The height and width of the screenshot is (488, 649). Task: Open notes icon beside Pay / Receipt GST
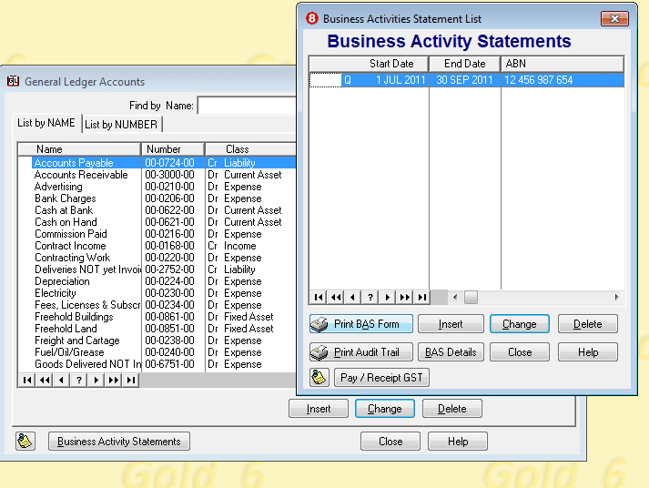[319, 377]
